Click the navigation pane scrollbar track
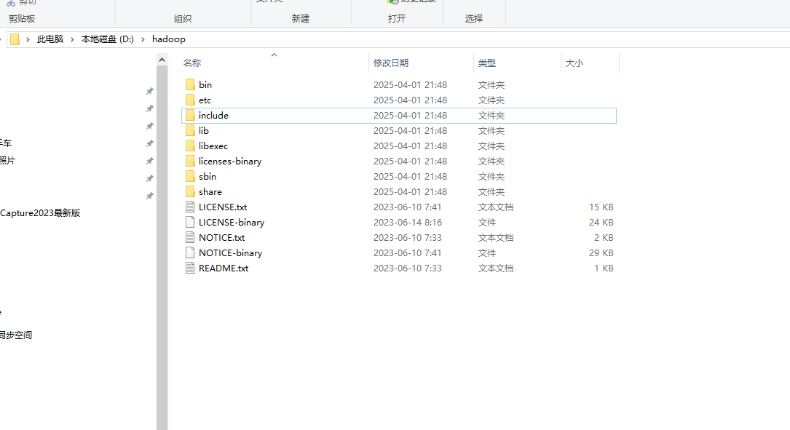This screenshot has height=430, width=790. [162, 247]
